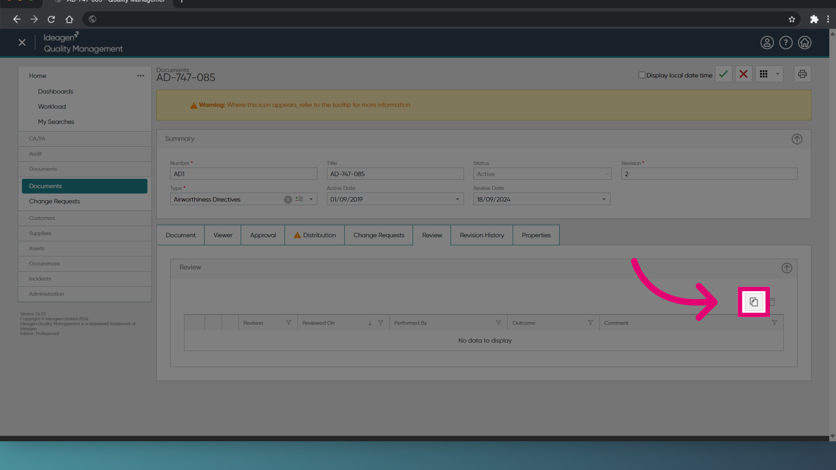Filter the Reviewed On column
The image size is (836, 470).
[381, 323]
